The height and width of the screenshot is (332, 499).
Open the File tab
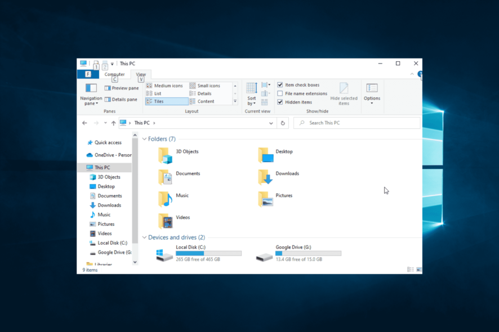coord(88,74)
